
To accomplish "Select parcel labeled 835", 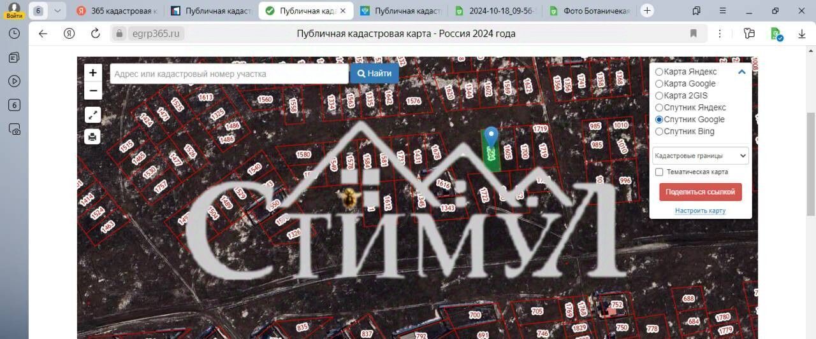I will click(302, 327).
